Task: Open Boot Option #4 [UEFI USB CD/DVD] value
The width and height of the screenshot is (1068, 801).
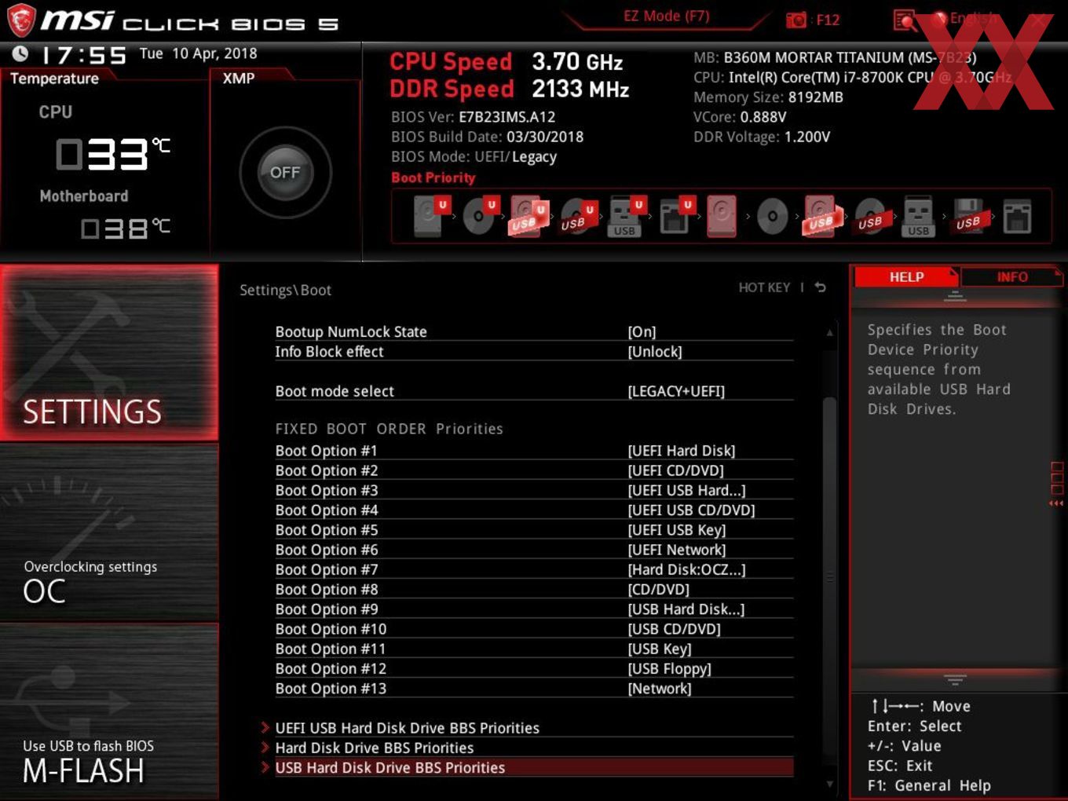Action: click(691, 510)
